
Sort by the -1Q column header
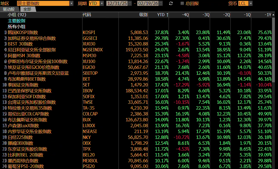[x=247, y=15]
